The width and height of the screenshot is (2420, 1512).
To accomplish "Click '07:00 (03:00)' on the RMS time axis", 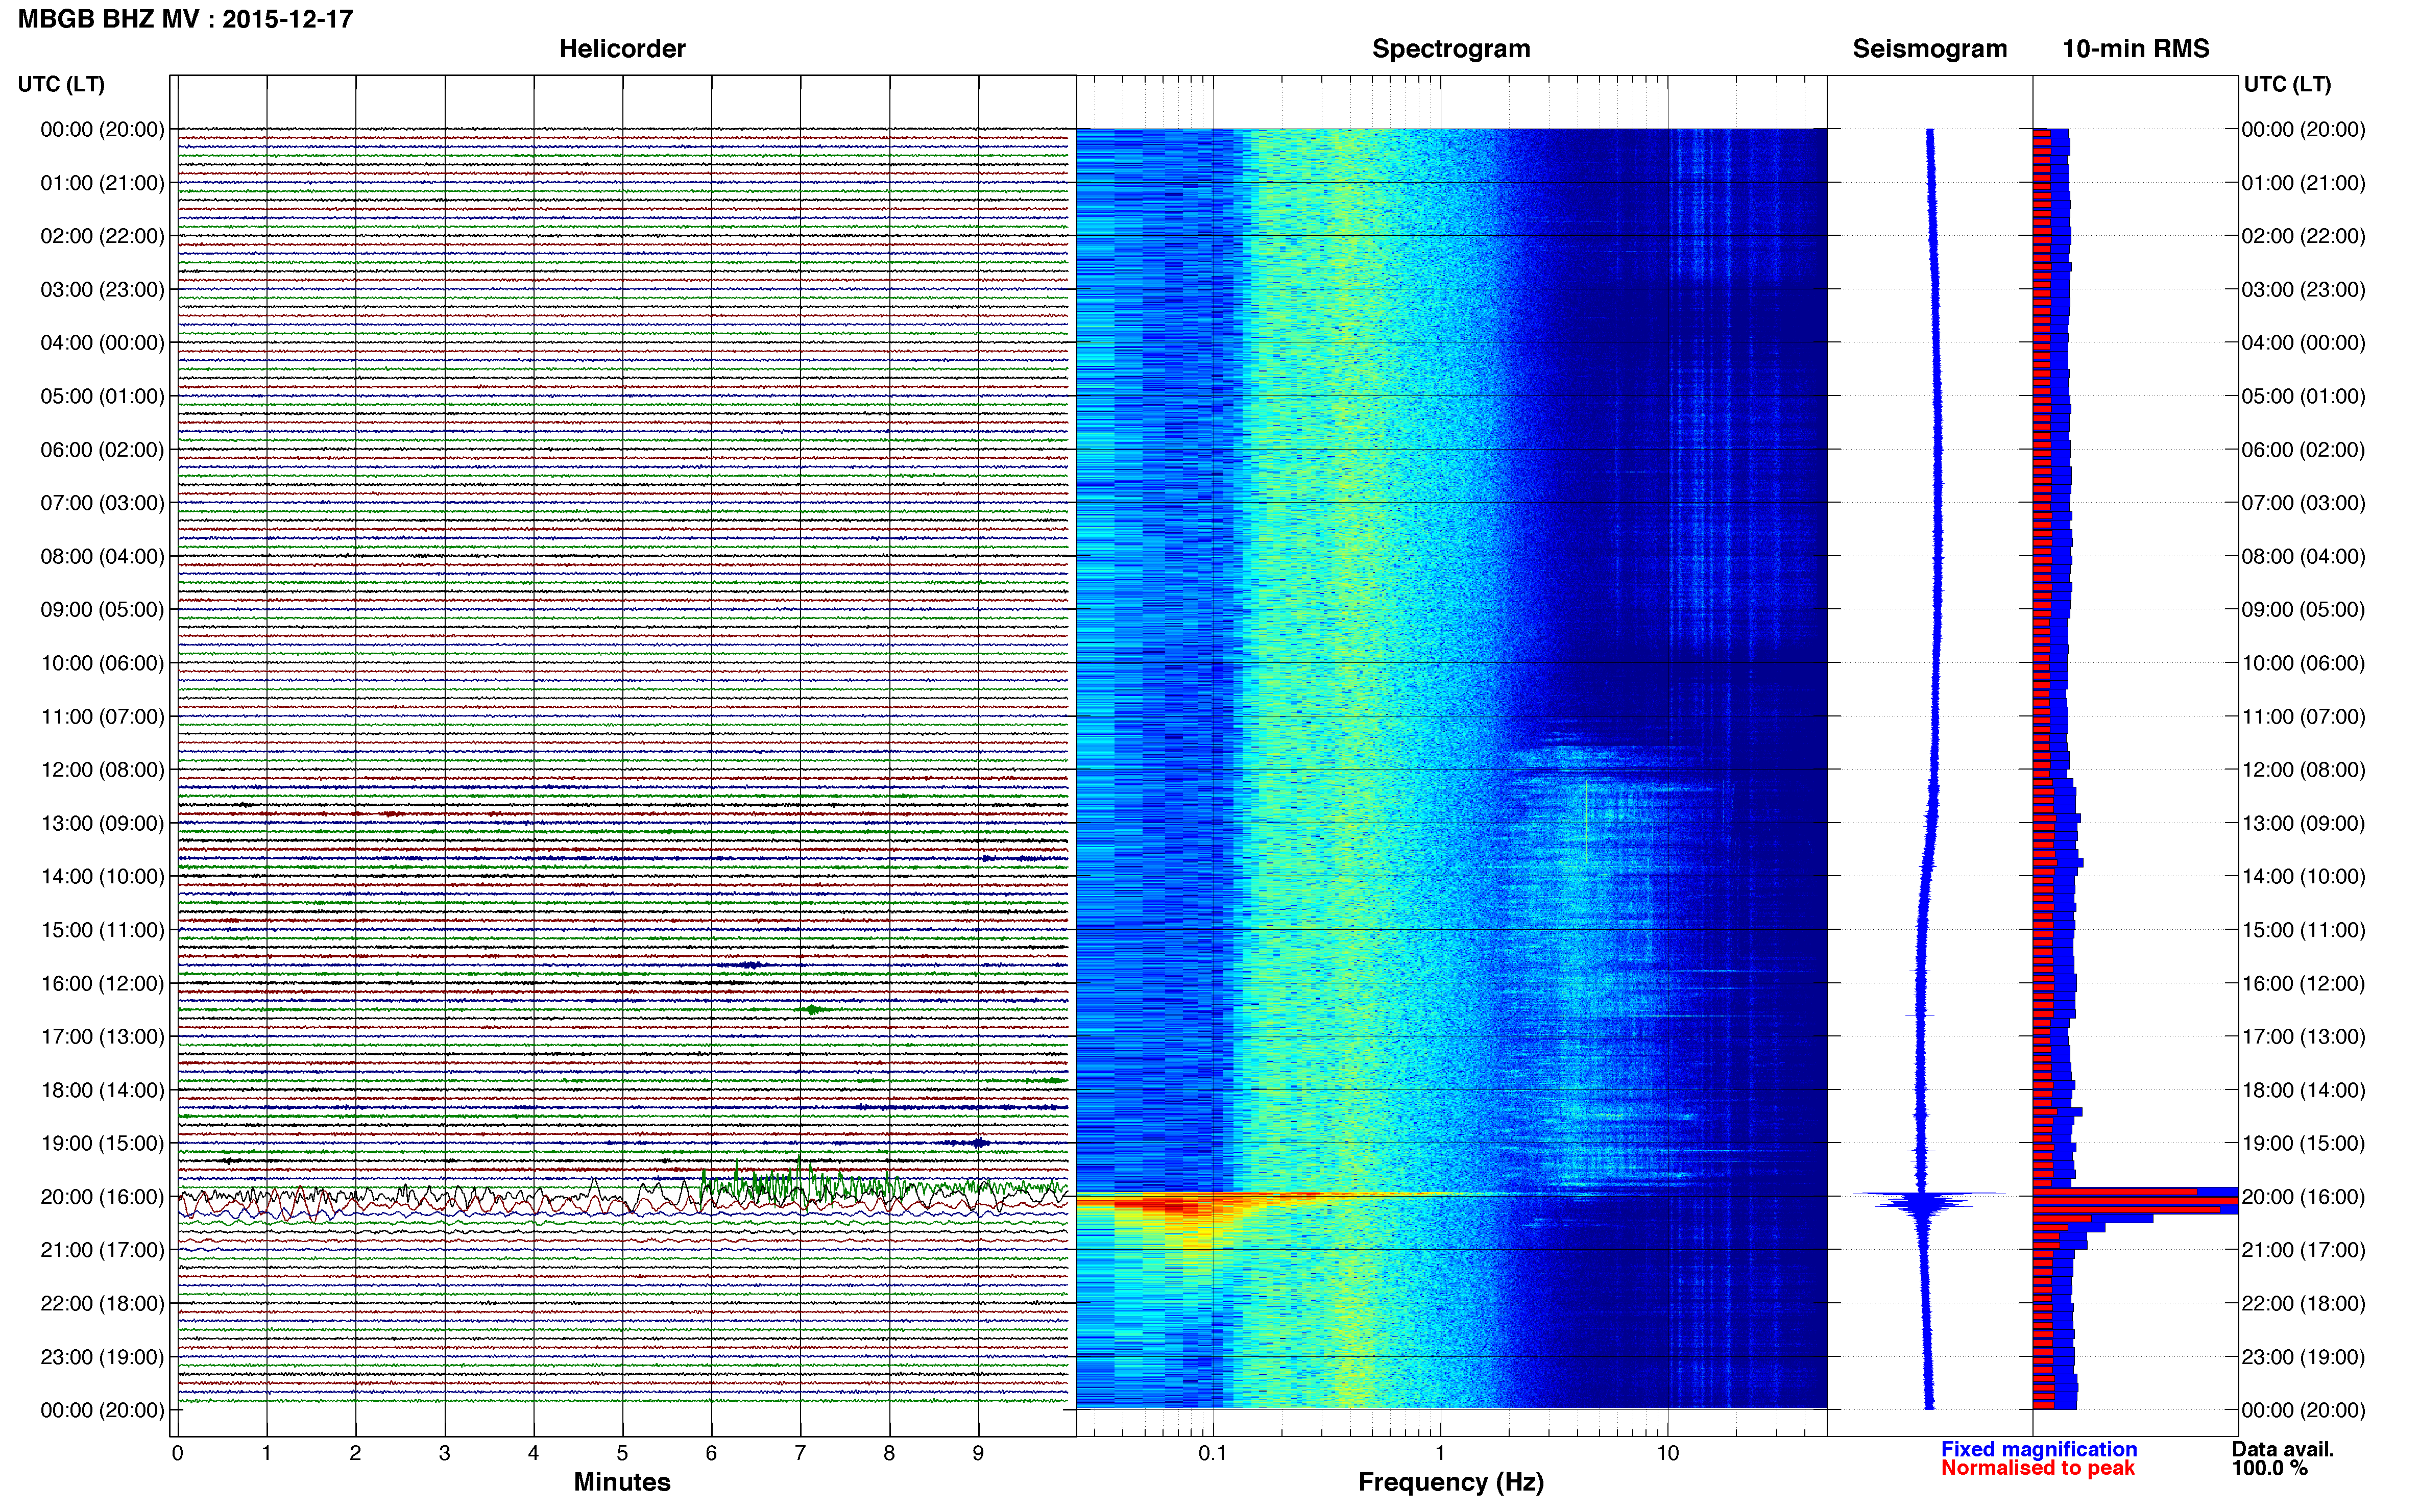I will coord(2303,503).
